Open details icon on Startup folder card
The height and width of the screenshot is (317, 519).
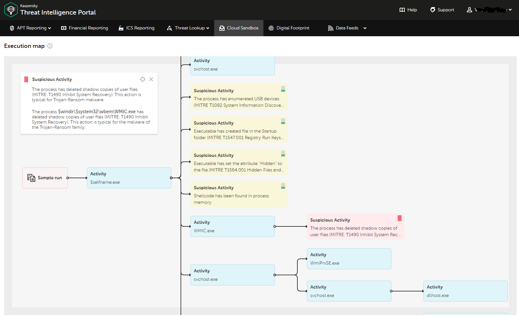click(x=283, y=121)
